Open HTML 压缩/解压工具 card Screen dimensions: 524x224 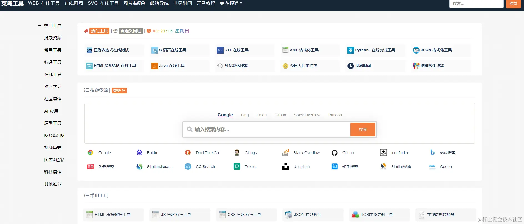tap(113, 215)
